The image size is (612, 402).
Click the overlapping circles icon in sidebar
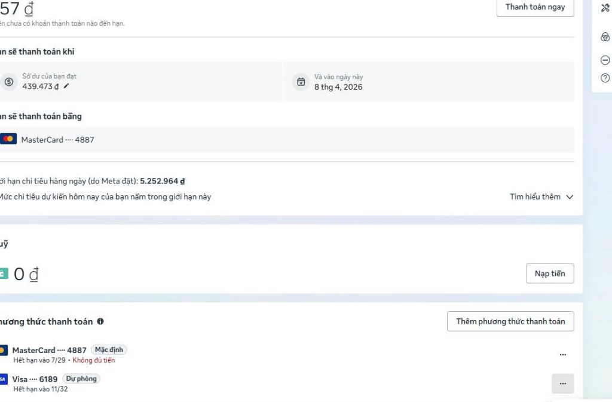click(x=605, y=37)
